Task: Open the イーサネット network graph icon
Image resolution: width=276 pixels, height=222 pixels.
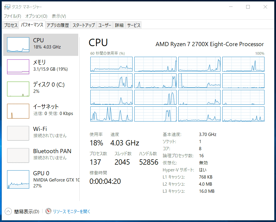Action: click(x=18, y=111)
